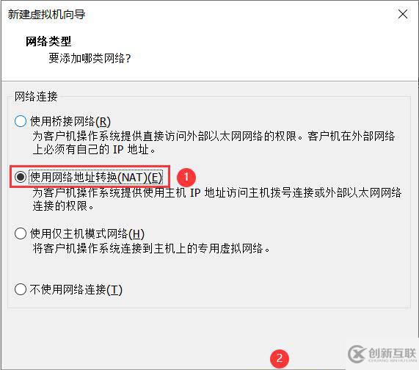Click the red numbered circle 1 marker
419x370 pixels.
click(186, 177)
